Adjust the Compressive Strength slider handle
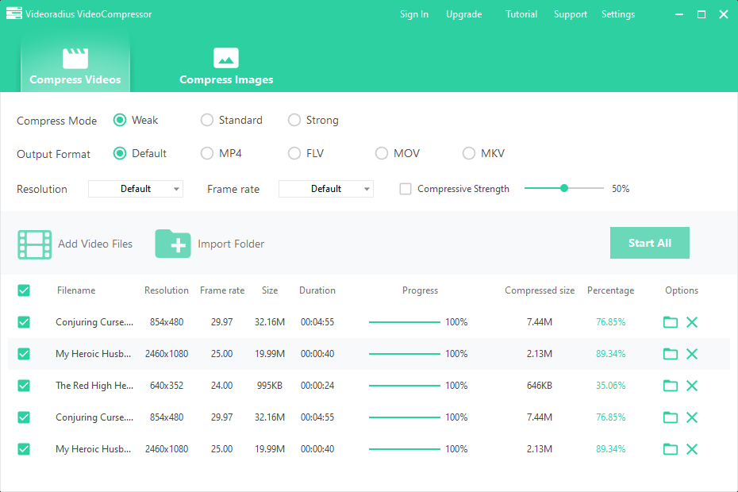Screen dimensions: 738x492 [x=564, y=188]
